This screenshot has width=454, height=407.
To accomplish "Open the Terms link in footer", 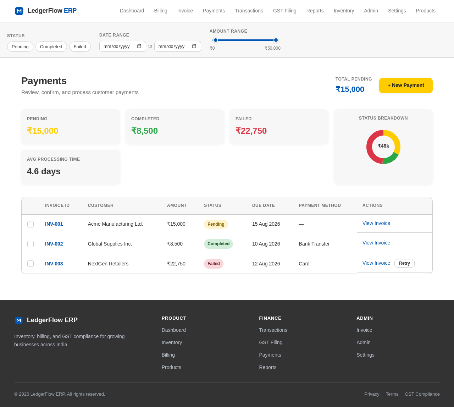I will 392,394.
